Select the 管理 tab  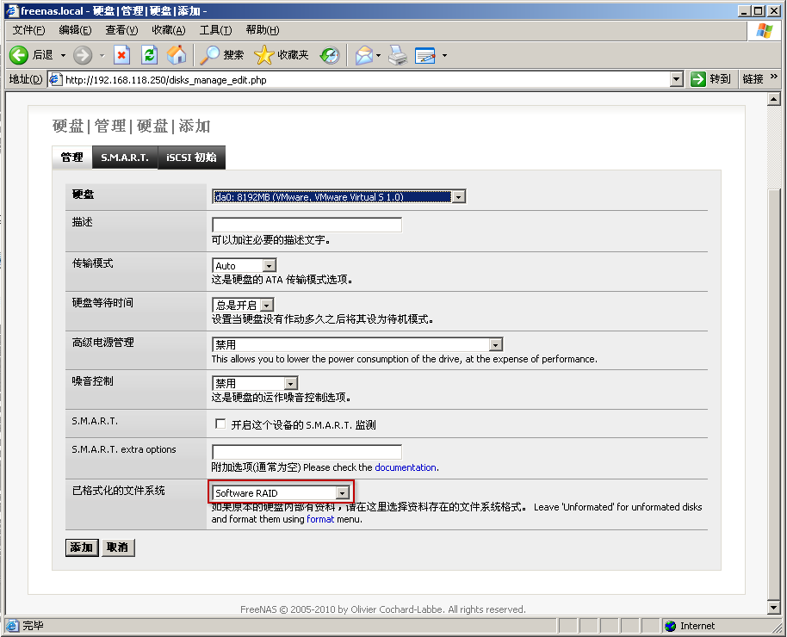[x=72, y=158]
